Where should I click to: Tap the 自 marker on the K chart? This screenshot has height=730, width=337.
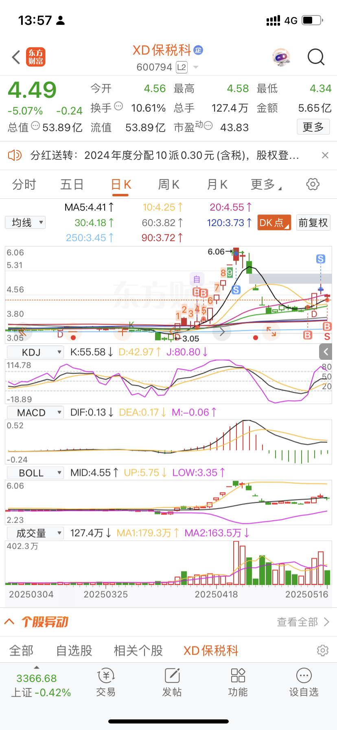197,279
